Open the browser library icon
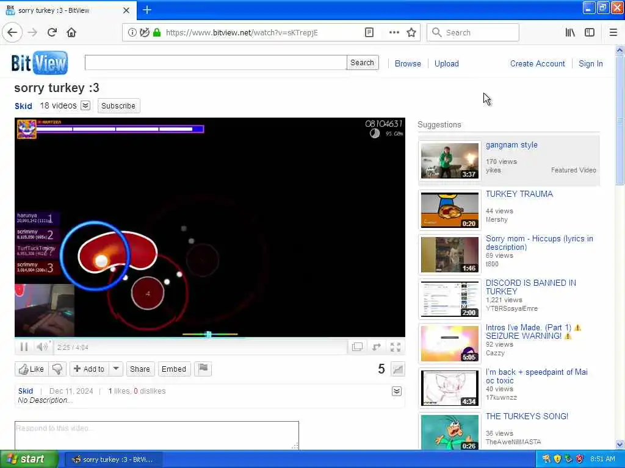The height and width of the screenshot is (468, 625). (x=570, y=33)
